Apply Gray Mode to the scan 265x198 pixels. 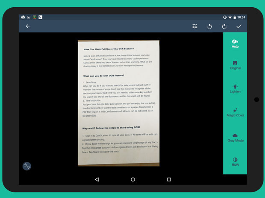[235, 137]
